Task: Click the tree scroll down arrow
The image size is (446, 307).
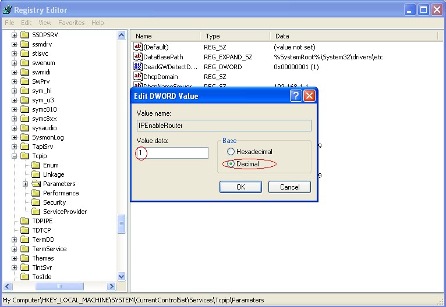Action: click(122, 276)
